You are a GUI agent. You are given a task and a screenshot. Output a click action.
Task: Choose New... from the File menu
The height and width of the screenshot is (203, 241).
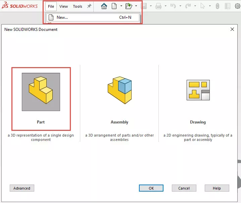click(x=93, y=17)
